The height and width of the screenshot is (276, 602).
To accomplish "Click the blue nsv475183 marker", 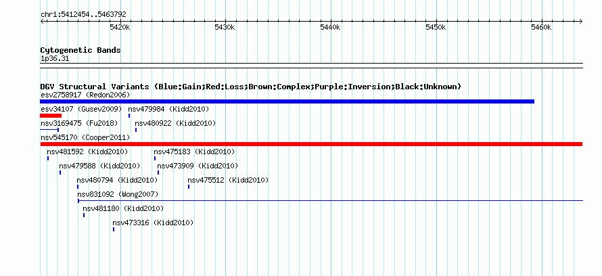I will [155, 158].
